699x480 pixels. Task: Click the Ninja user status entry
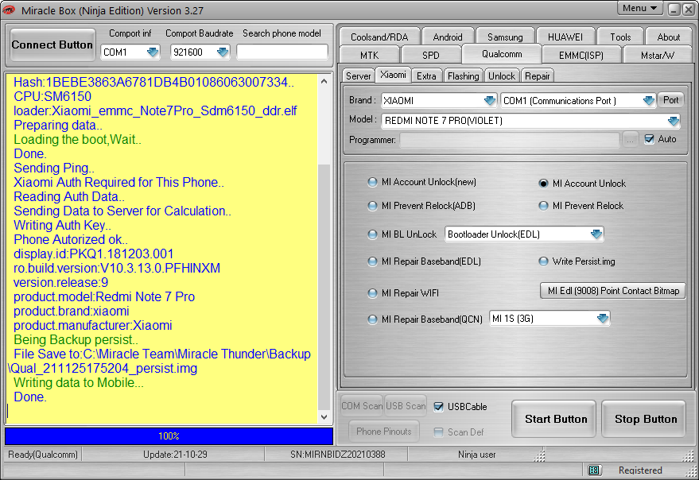(x=476, y=454)
